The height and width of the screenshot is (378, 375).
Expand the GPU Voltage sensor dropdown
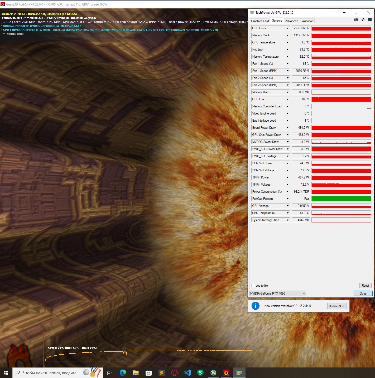pyautogui.click(x=287, y=206)
